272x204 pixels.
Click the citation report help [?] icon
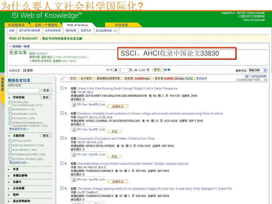265,80
